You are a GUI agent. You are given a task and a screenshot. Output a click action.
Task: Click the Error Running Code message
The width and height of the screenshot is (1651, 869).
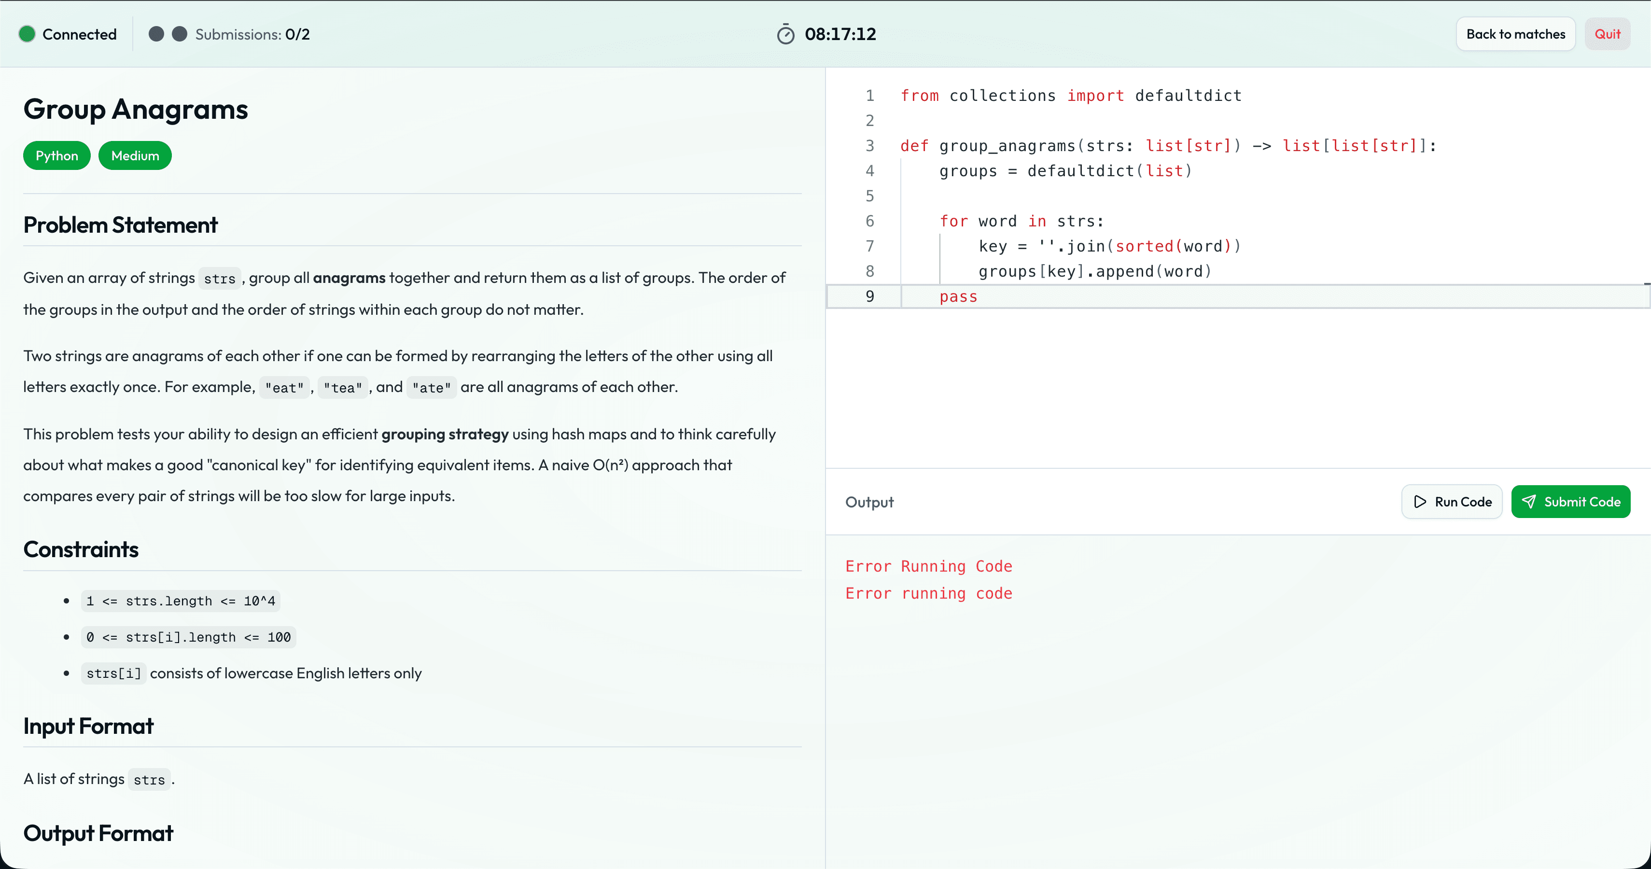coord(929,566)
